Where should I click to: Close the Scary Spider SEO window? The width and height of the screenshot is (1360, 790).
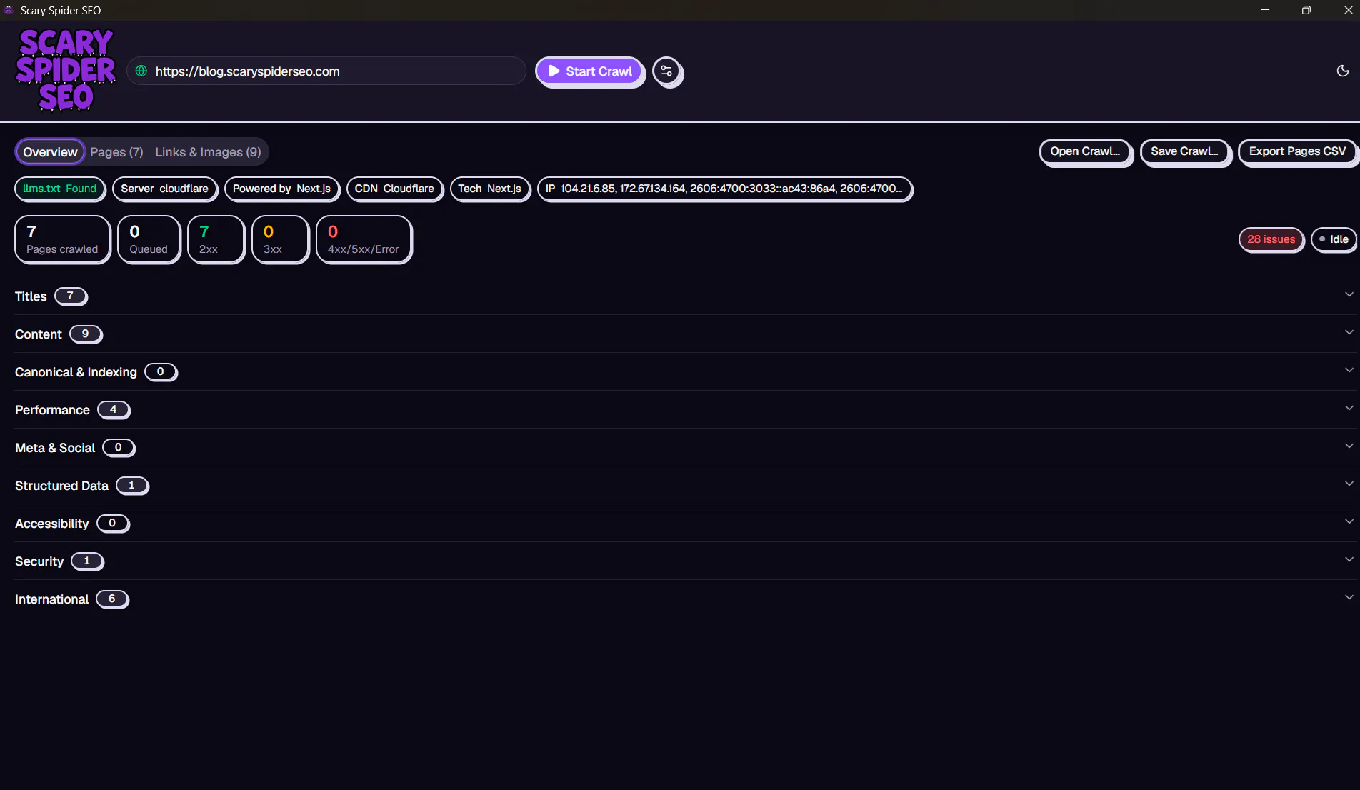point(1348,10)
